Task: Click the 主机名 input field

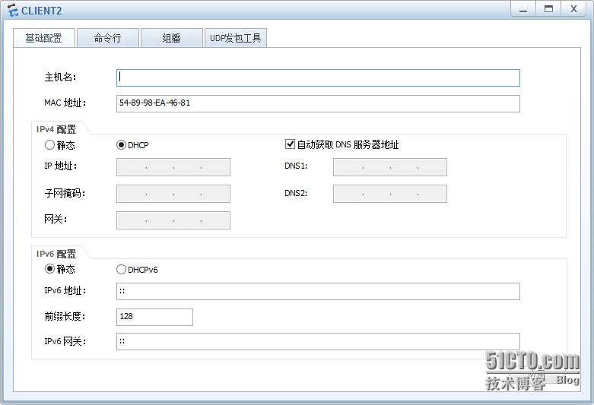Action: pyautogui.click(x=318, y=78)
